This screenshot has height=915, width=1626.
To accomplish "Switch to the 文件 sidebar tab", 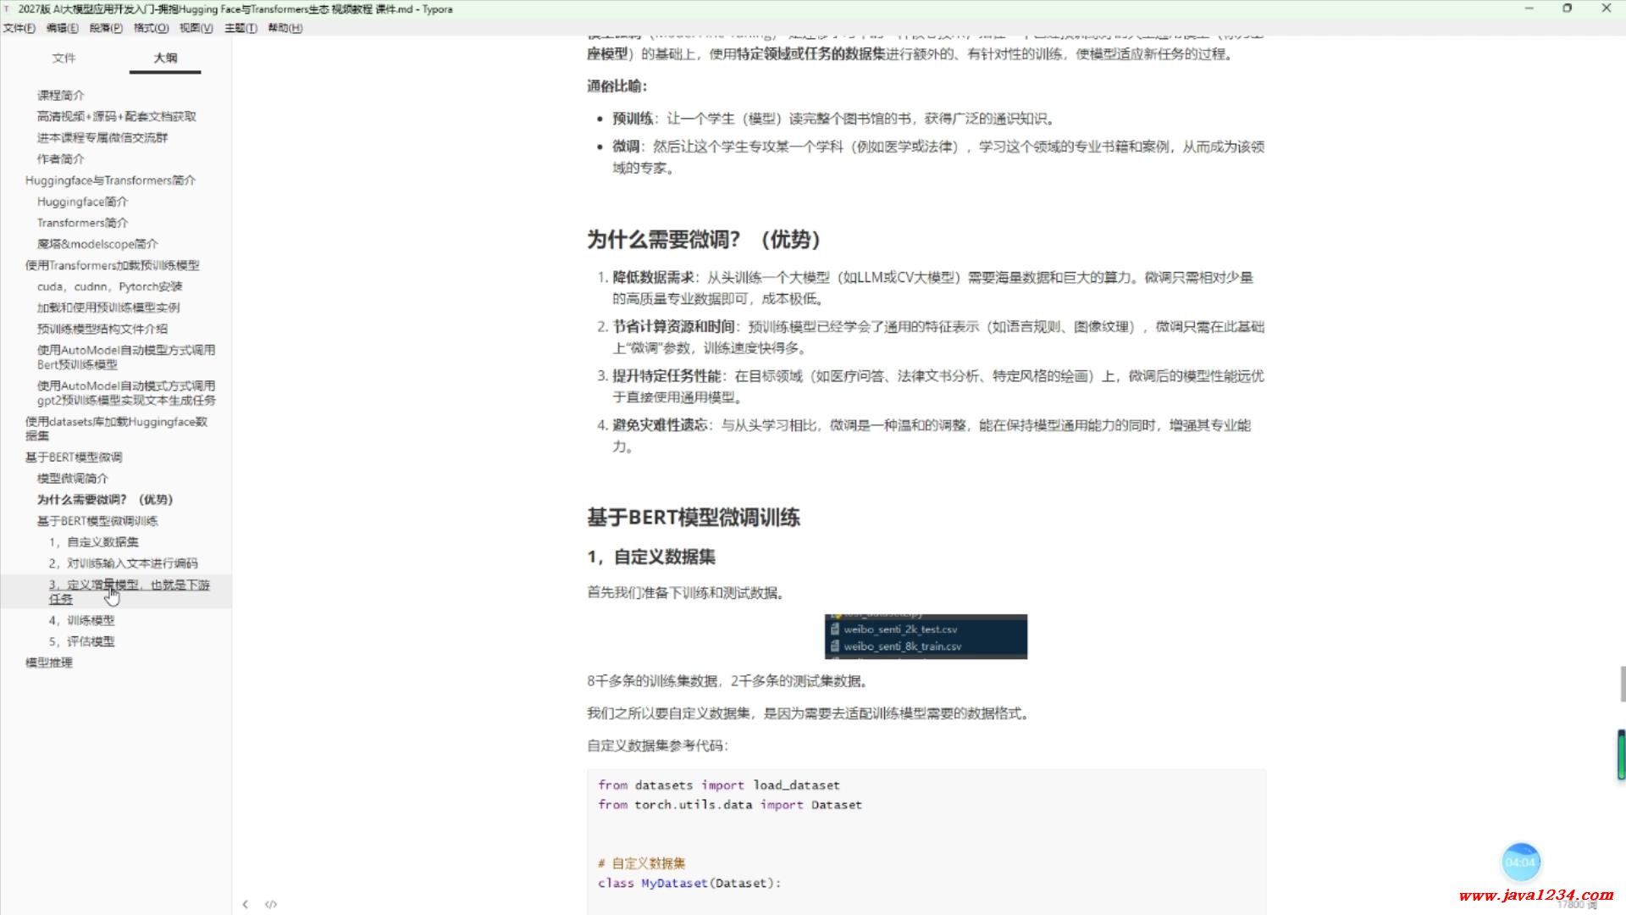I will tap(64, 58).
